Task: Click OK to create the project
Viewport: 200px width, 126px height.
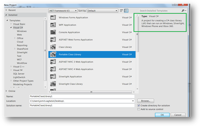Action: coord(162,115)
